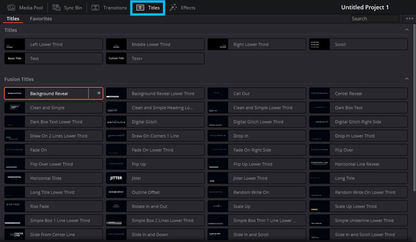Select Simple Underline Lower Third

(358, 220)
